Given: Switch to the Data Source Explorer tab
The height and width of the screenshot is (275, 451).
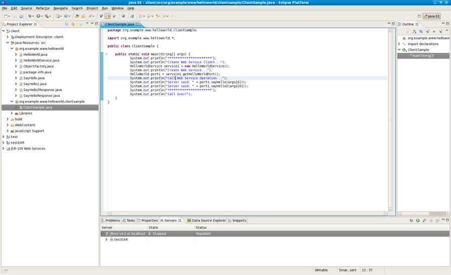Looking at the screenshot, I should point(208,221).
